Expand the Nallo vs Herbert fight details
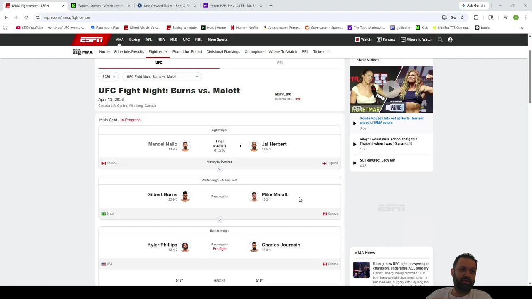 point(219,169)
